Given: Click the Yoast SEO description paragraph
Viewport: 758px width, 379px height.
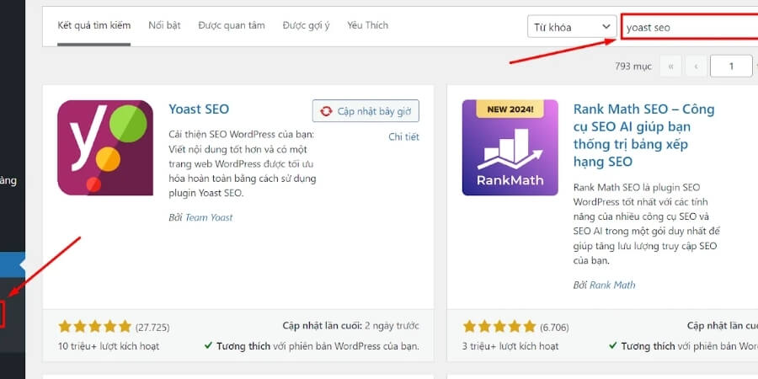Looking at the screenshot, I should tap(243, 163).
